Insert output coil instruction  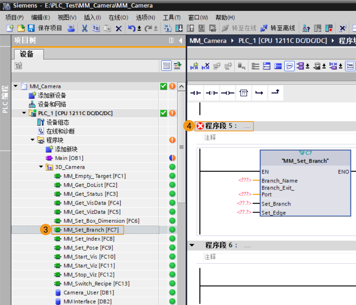227,93
